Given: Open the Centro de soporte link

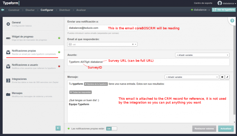Looking at the screenshot, I should coord(203,3).
